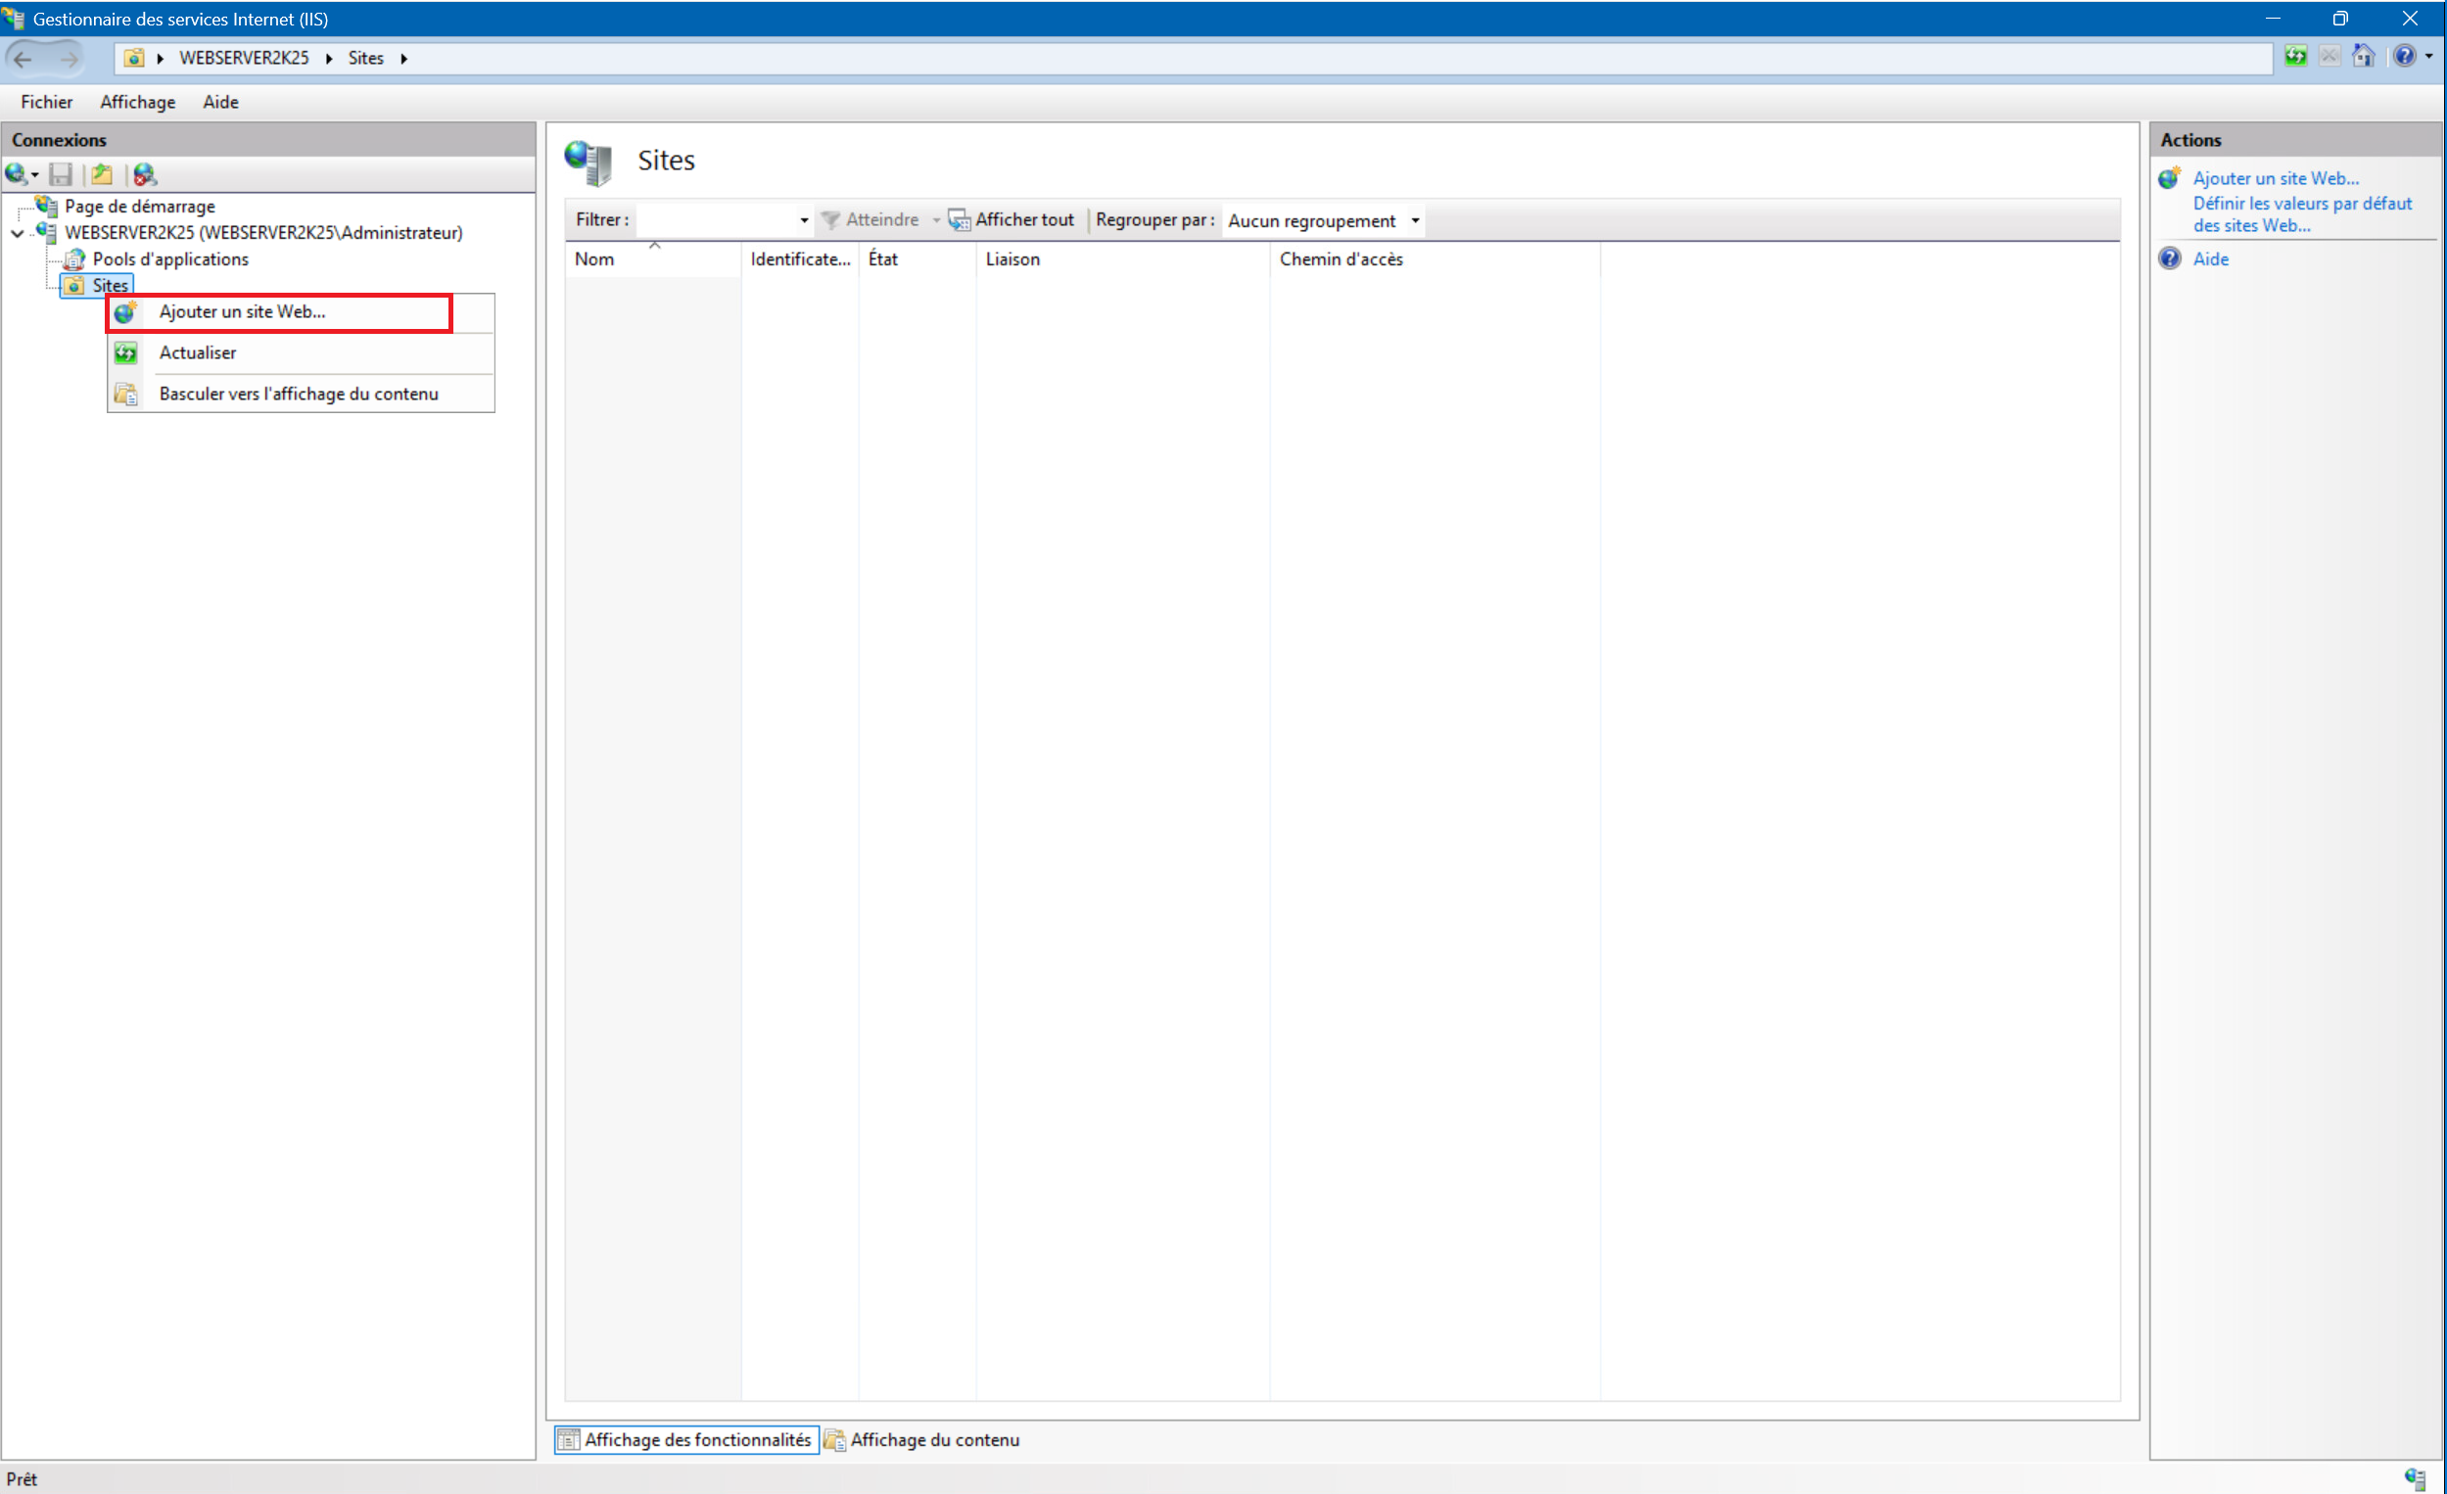This screenshot has width=2447, height=1494.
Task: Select Pools d'applications tree item
Action: [169, 259]
